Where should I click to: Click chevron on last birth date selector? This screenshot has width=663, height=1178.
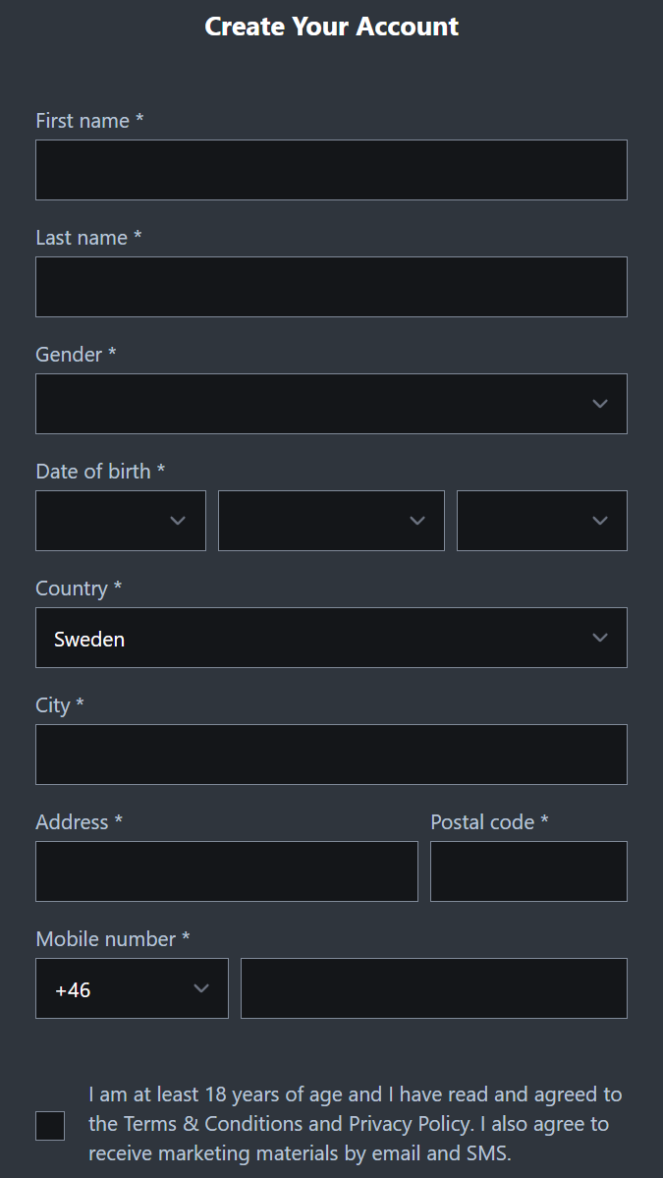600,521
